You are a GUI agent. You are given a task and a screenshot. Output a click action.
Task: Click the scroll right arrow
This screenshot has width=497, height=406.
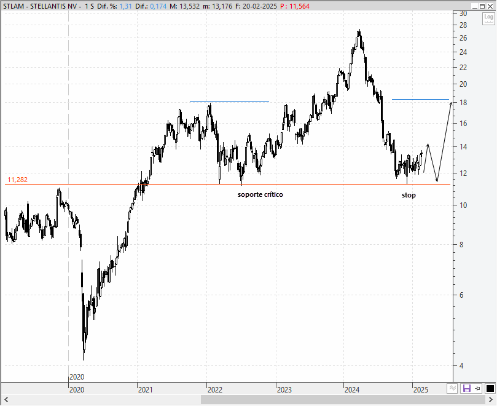[491, 400]
